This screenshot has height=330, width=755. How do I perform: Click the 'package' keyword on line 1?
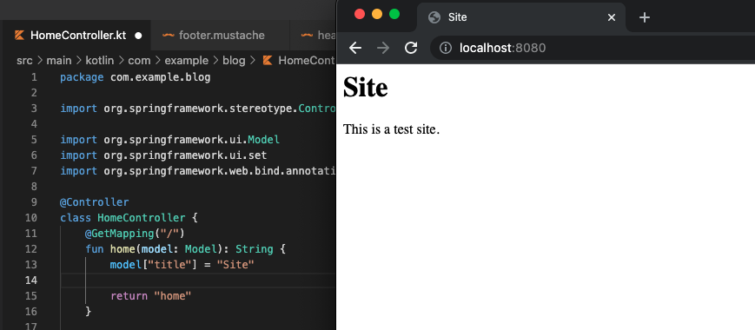pyautogui.click(x=82, y=77)
